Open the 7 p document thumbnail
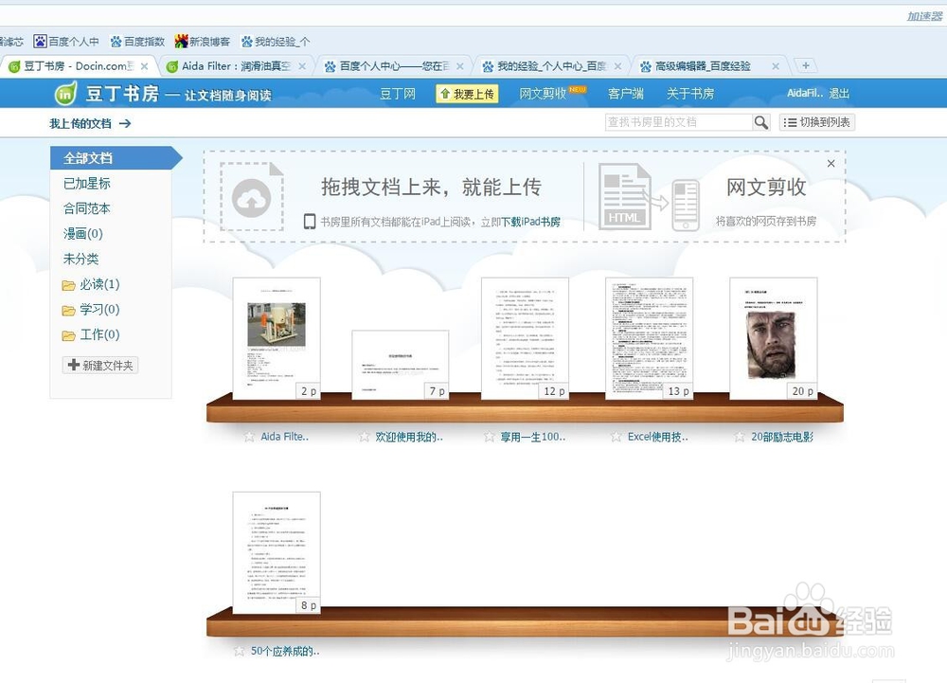 coord(401,365)
